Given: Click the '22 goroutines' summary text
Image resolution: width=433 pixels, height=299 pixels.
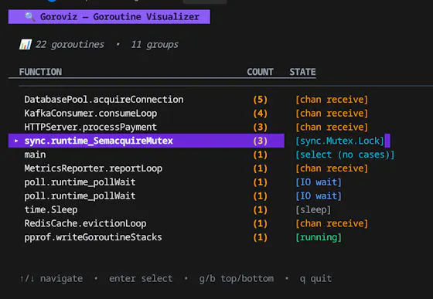Looking at the screenshot, I should click(70, 44).
